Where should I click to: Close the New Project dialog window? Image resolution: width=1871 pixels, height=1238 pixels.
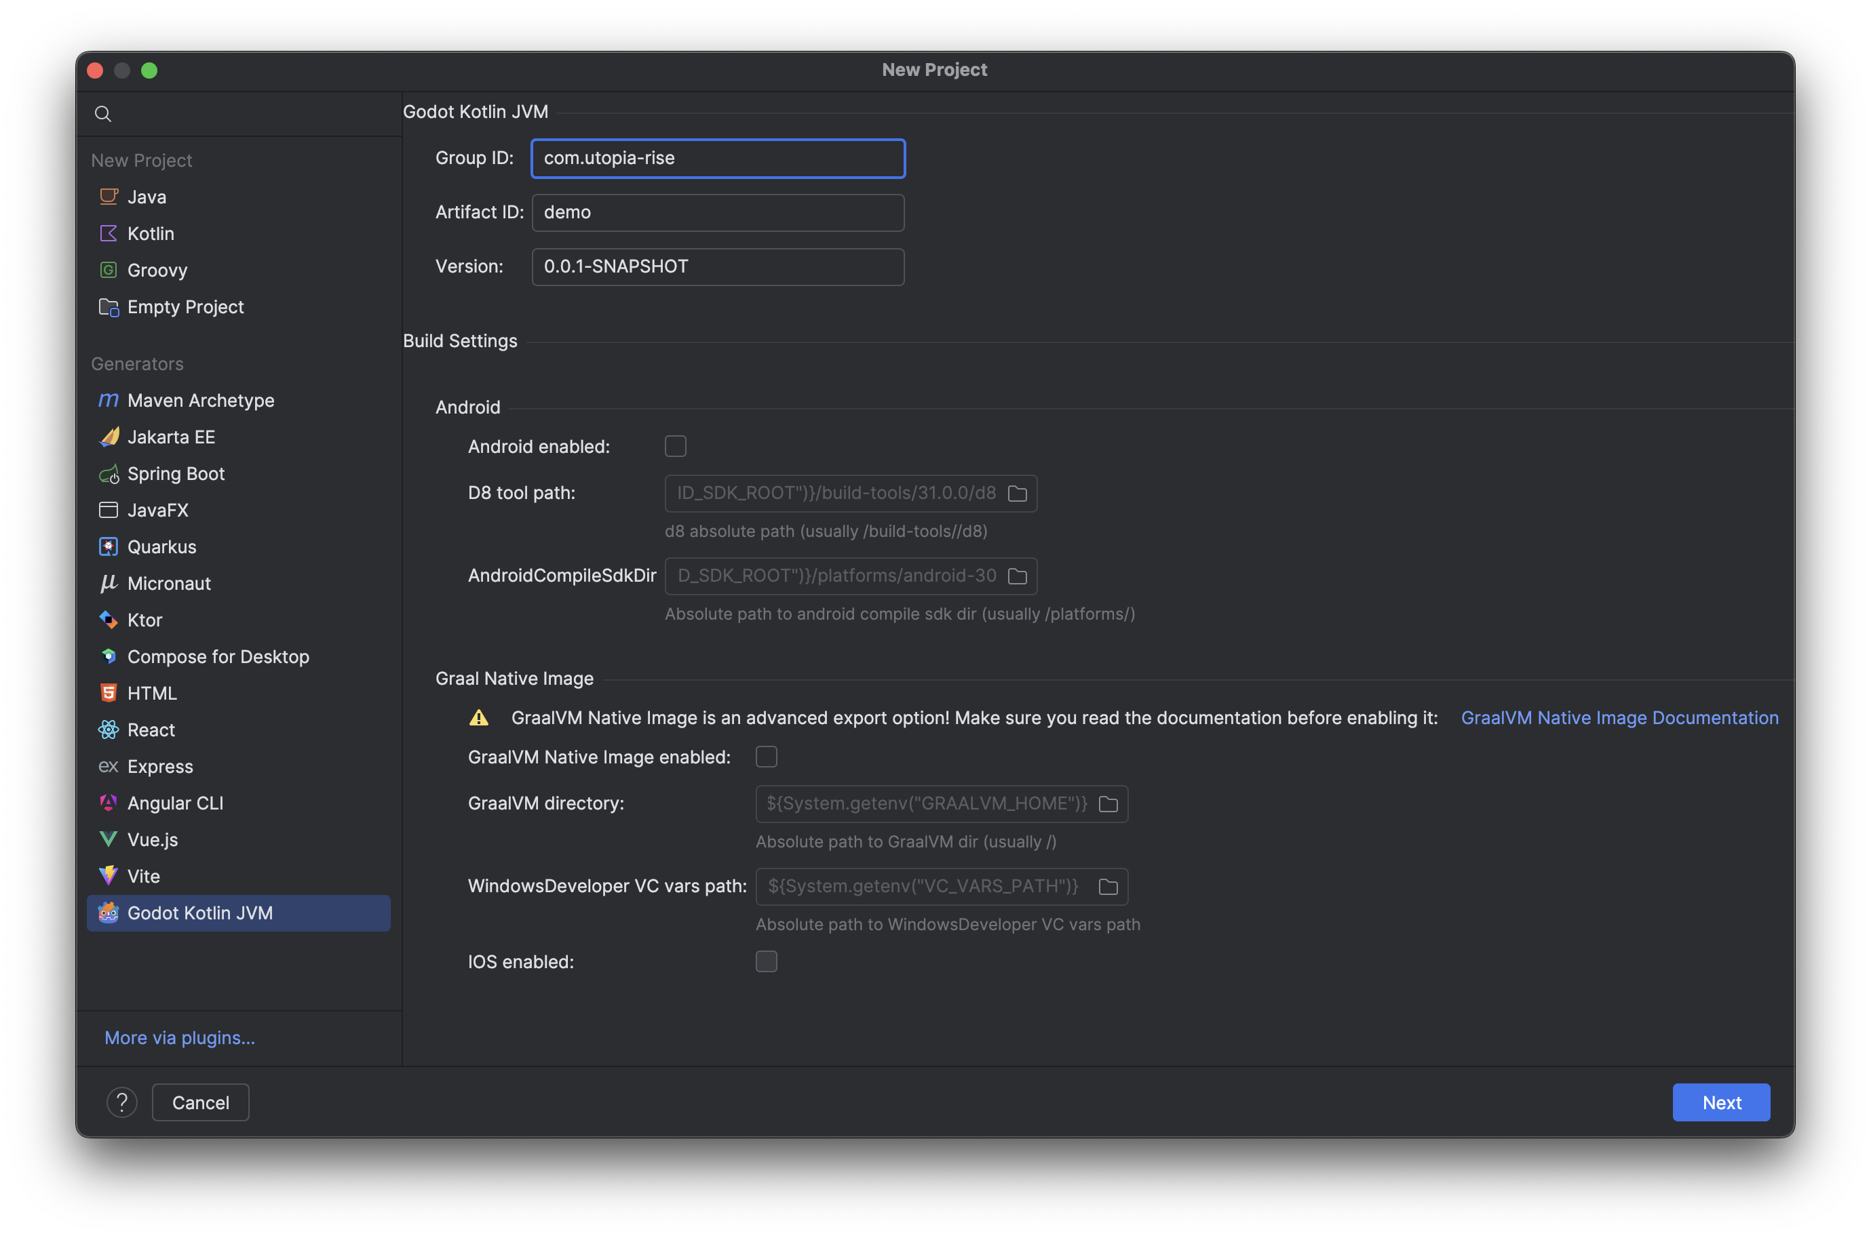[96, 71]
